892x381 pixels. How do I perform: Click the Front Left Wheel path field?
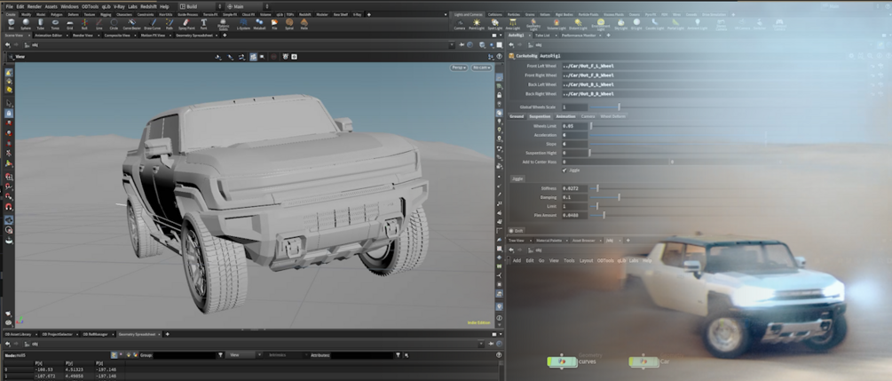click(714, 66)
